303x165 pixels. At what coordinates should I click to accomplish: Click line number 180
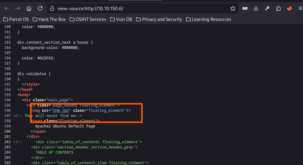click(7, 27)
